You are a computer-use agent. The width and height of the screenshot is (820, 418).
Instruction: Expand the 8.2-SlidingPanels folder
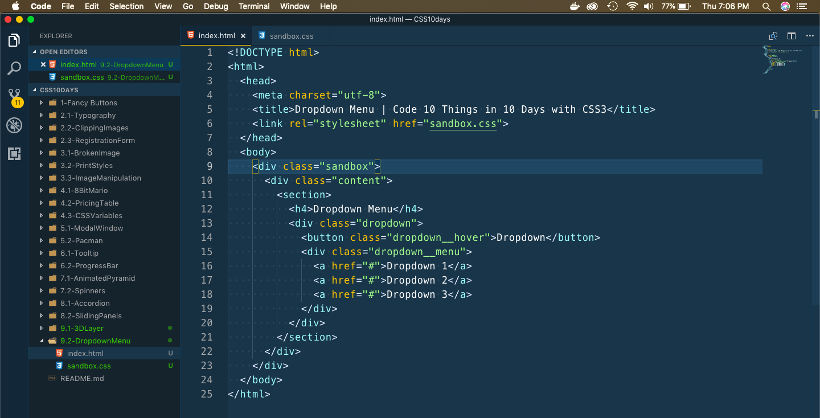point(104,315)
